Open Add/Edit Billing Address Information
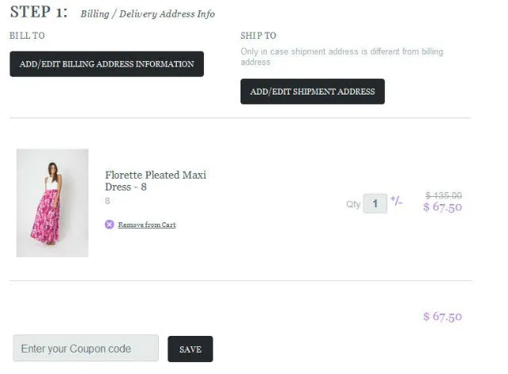Viewport: 508px width, 374px height. [106, 64]
